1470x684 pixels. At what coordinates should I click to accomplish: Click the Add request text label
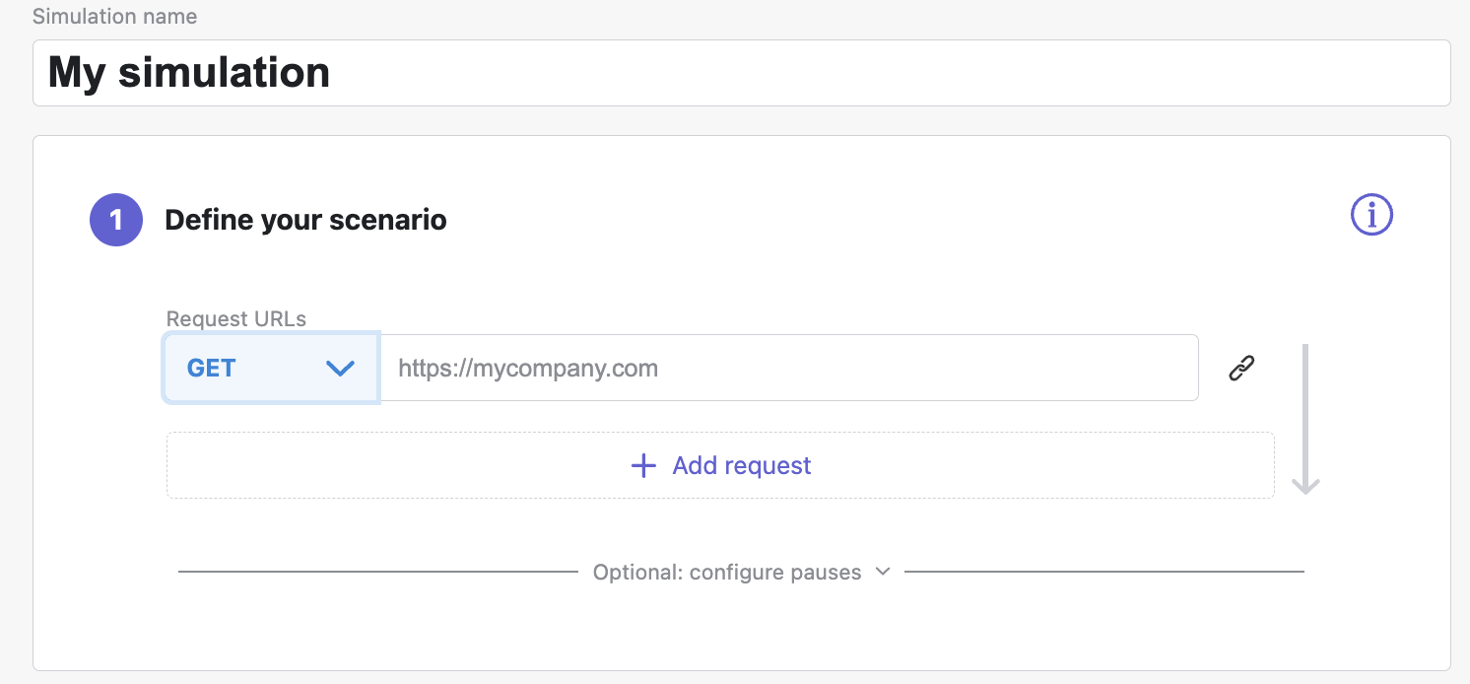[741, 466]
